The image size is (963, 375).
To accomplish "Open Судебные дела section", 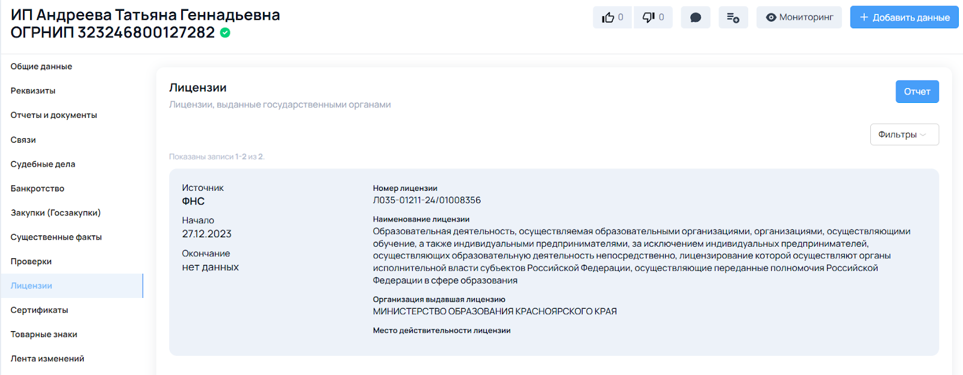I will click(x=43, y=164).
